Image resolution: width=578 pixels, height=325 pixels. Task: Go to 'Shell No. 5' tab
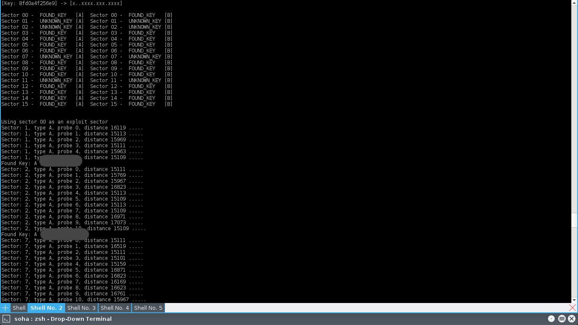click(148, 308)
